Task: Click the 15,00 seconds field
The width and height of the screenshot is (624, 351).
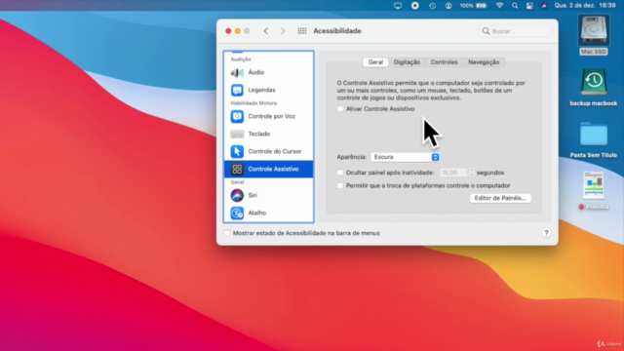Action: (453, 173)
